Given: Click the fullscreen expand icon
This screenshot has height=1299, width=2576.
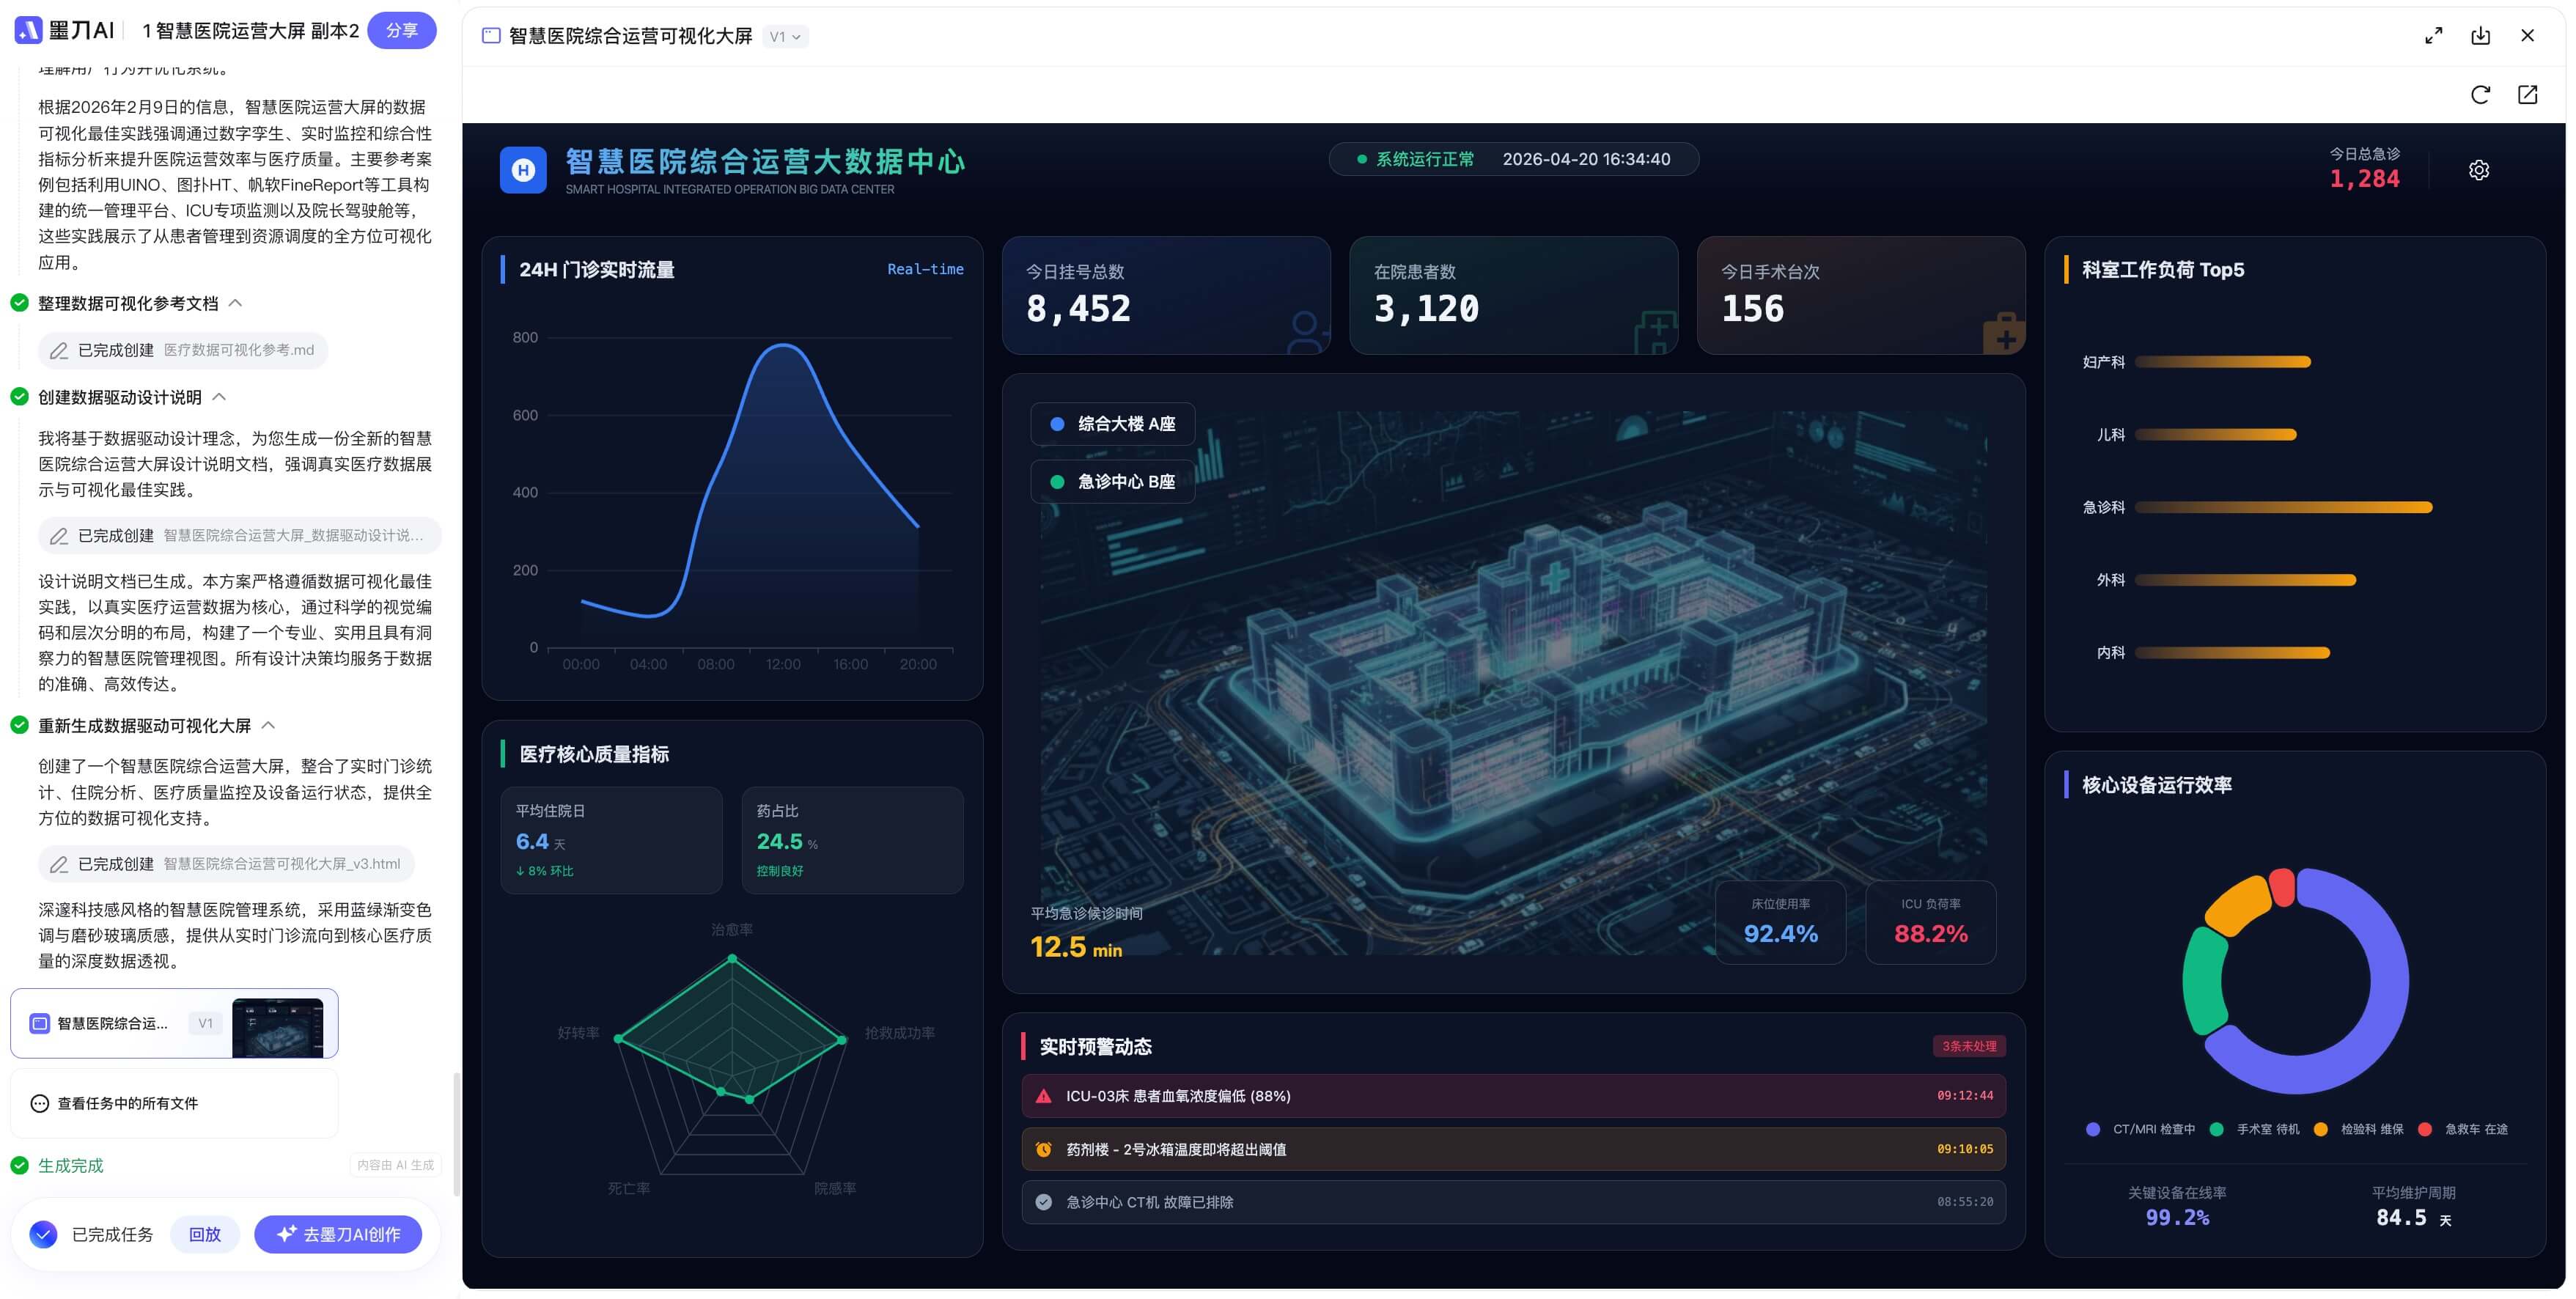Looking at the screenshot, I should (2433, 36).
